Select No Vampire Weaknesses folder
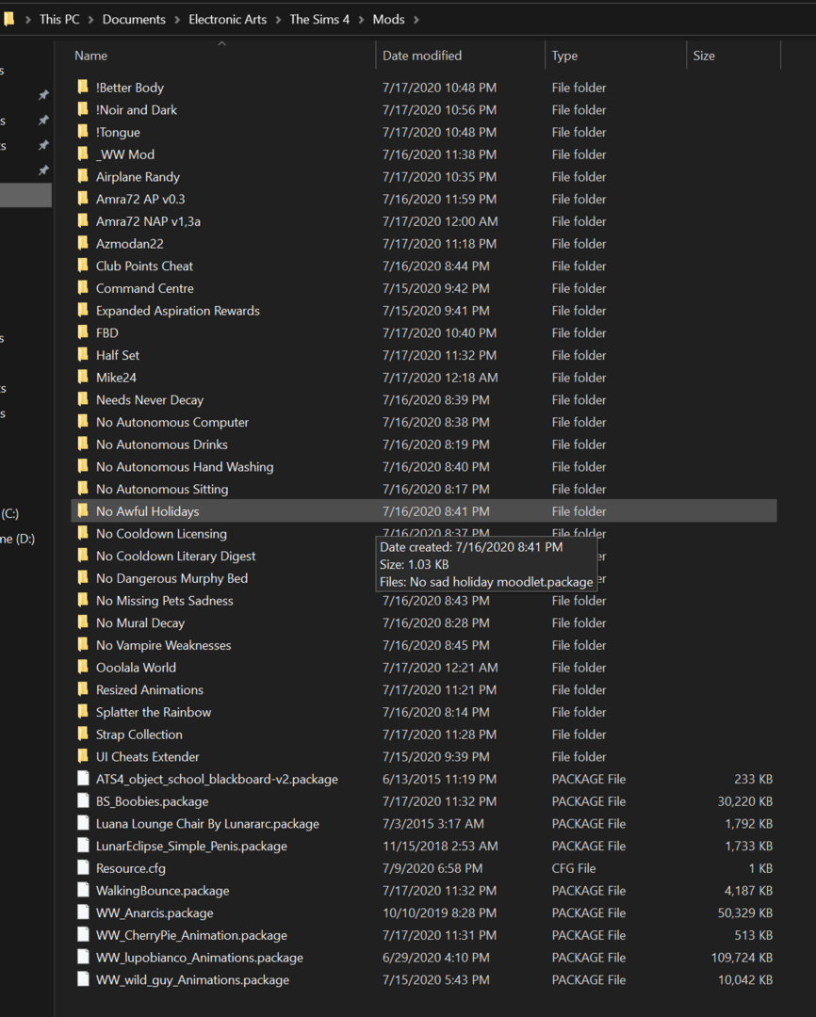Image resolution: width=816 pixels, height=1017 pixels. [164, 645]
